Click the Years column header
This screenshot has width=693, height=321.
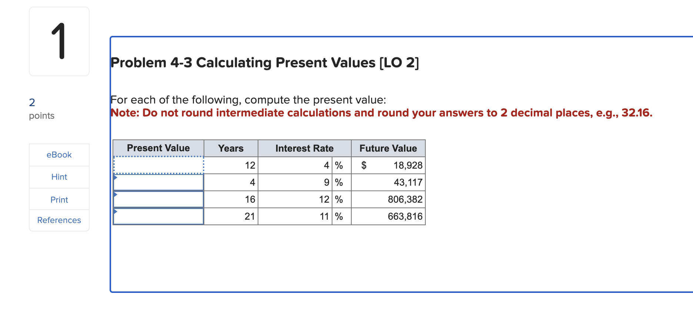pyautogui.click(x=231, y=148)
